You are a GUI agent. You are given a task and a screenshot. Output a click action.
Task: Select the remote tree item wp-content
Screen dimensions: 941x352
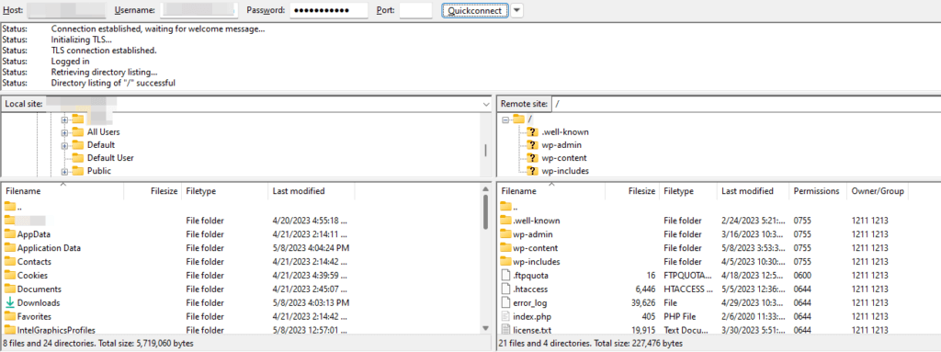coord(564,158)
